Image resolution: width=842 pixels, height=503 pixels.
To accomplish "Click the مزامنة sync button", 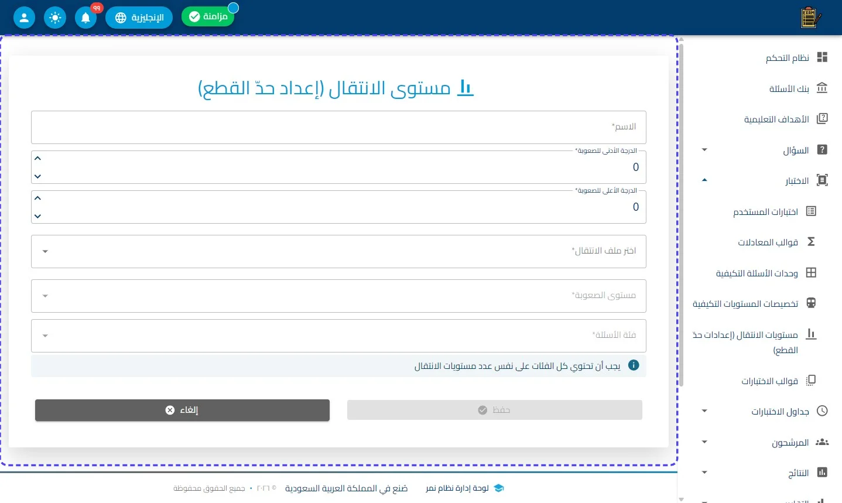I will (208, 16).
